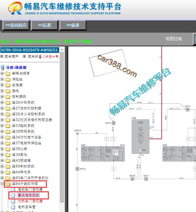Click the 4/56 label above CEM

[x=134, y=118]
